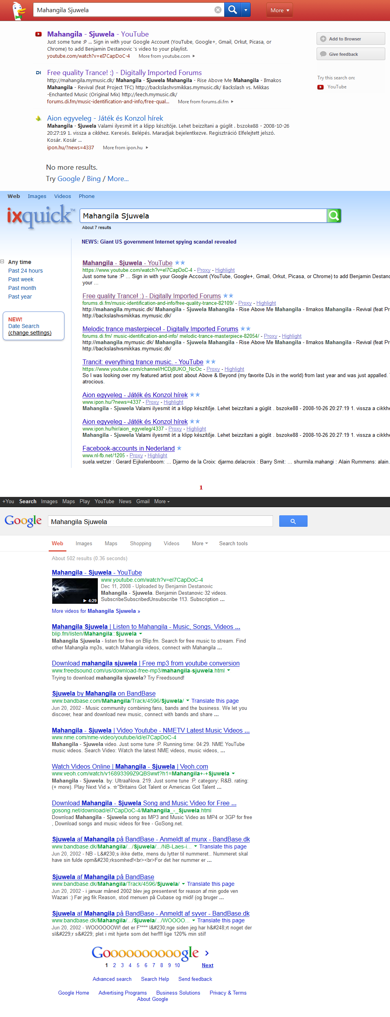Select the Past week time filter

click(21, 279)
